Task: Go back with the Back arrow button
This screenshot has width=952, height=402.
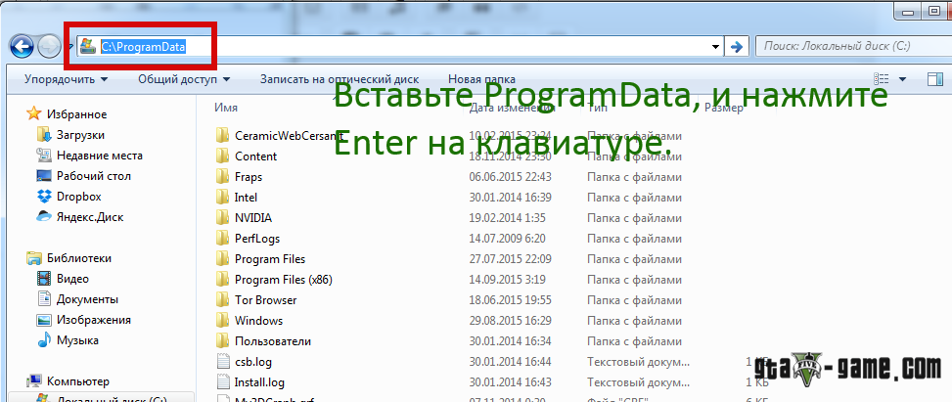Action: click(x=22, y=46)
